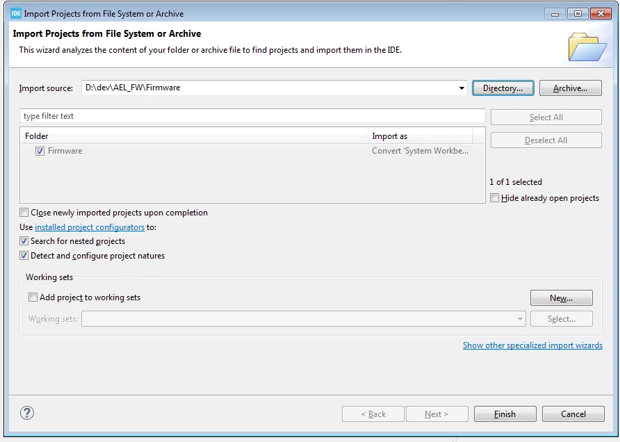Click the Archive... button
Image resolution: width=620 pixels, height=442 pixels.
570,88
